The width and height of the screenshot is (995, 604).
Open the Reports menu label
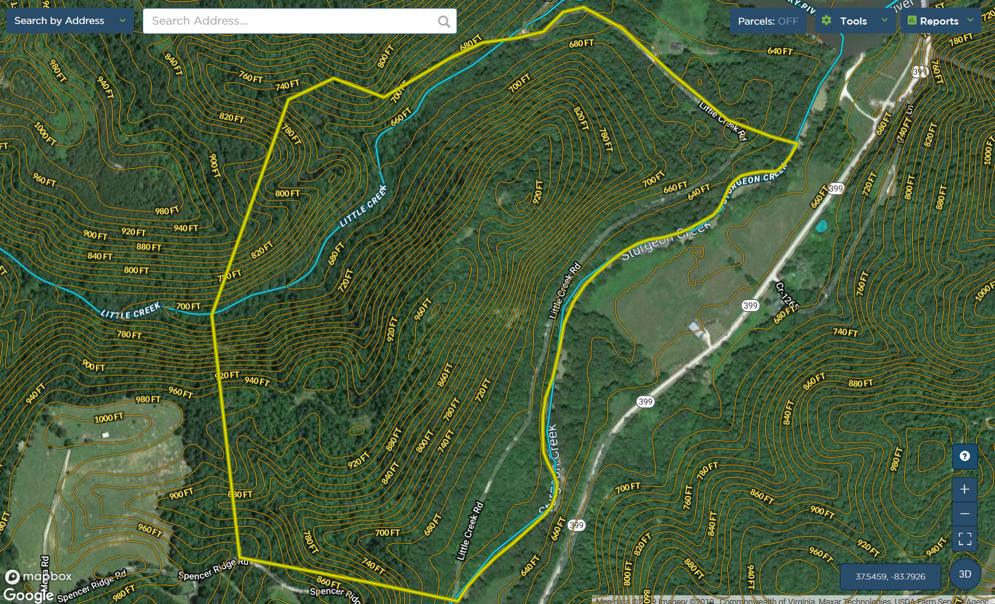[x=939, y=21]
